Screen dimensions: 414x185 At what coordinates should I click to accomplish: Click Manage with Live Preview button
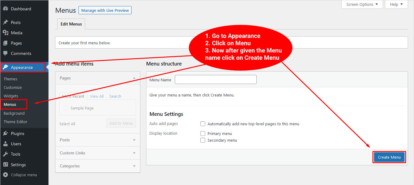105,10
